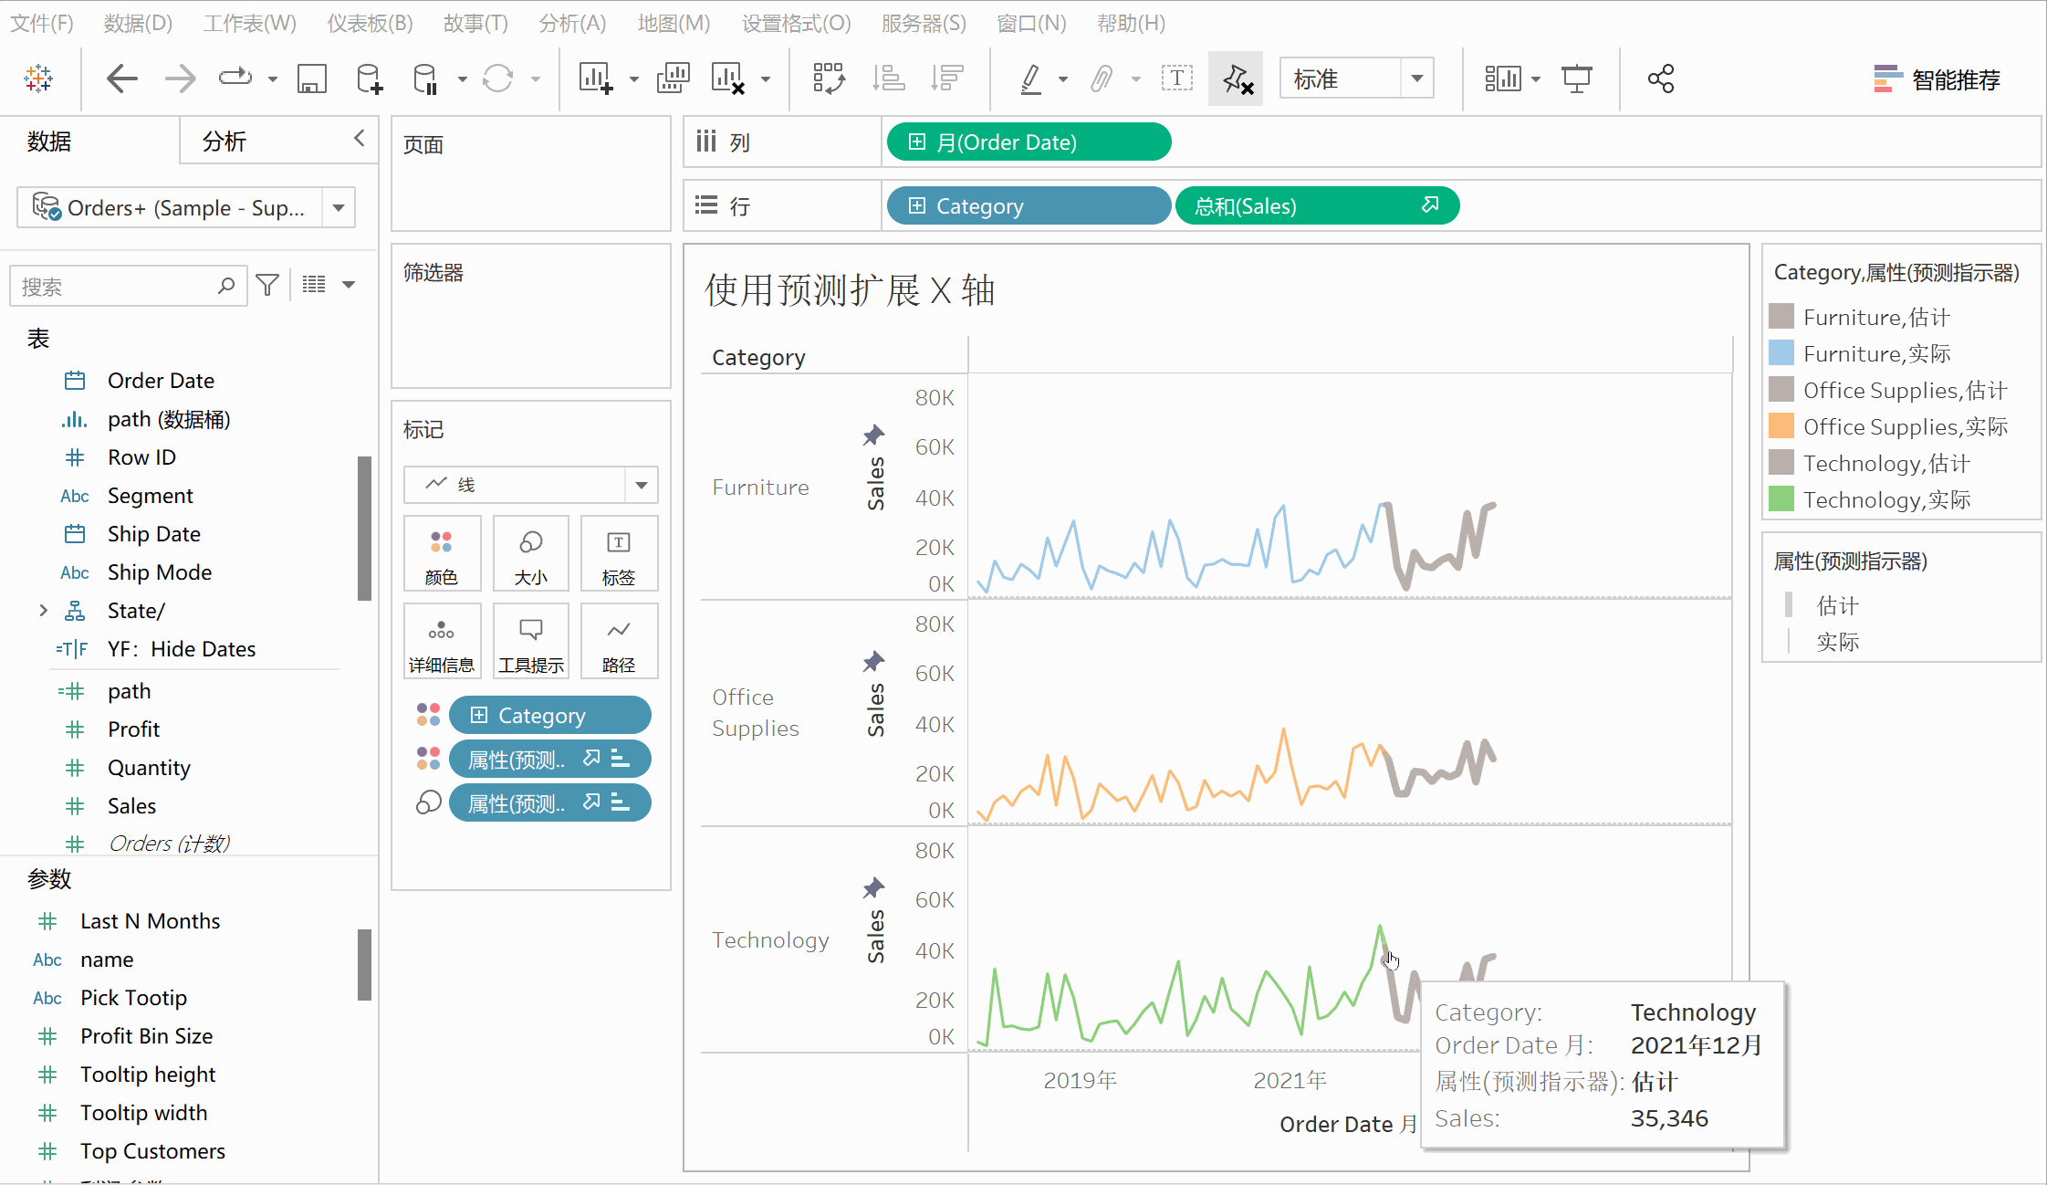This screenshot has height=1185, width=2047.
Task: Click the Sort ascending toolbar icon
Action: click(888, 79)
